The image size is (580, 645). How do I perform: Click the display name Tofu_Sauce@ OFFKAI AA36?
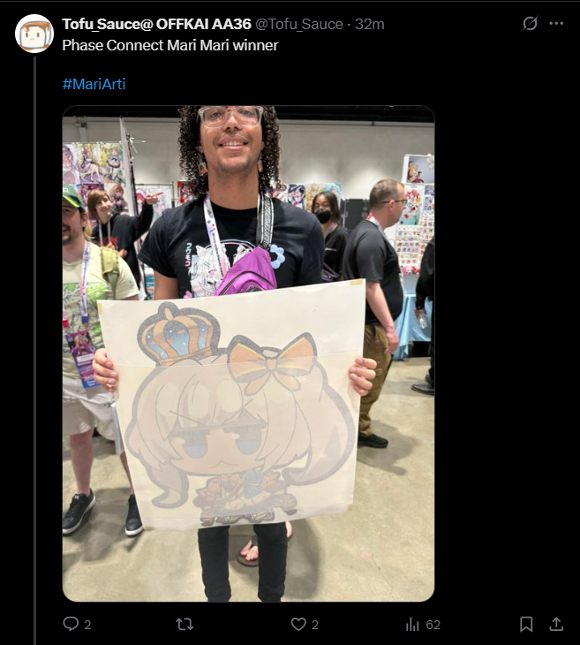tap(156, 24)
